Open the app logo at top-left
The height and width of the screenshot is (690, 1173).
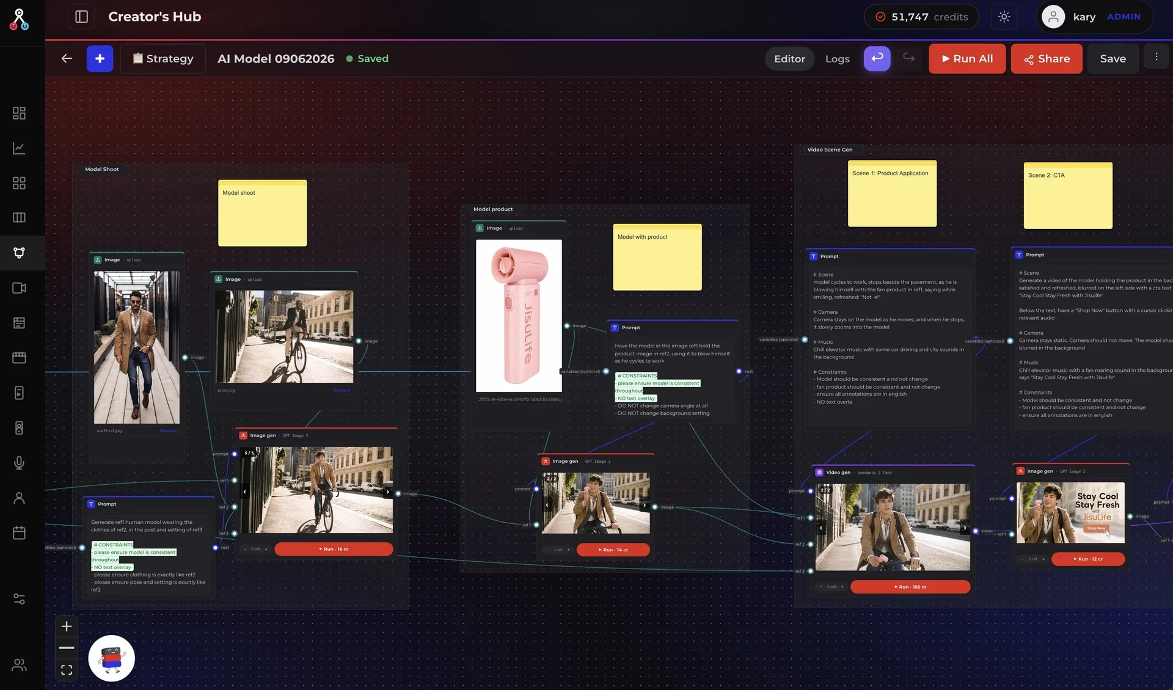click(19, 20)
